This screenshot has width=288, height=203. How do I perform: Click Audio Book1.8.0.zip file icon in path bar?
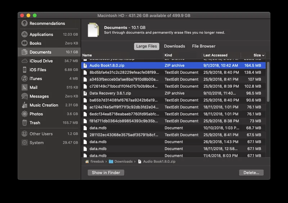pyautogui.click(x=140, y=162)
